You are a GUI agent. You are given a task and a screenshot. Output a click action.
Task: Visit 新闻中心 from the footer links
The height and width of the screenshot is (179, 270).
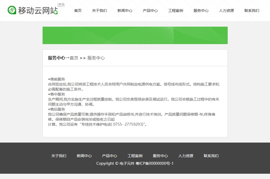pos(84,156)
